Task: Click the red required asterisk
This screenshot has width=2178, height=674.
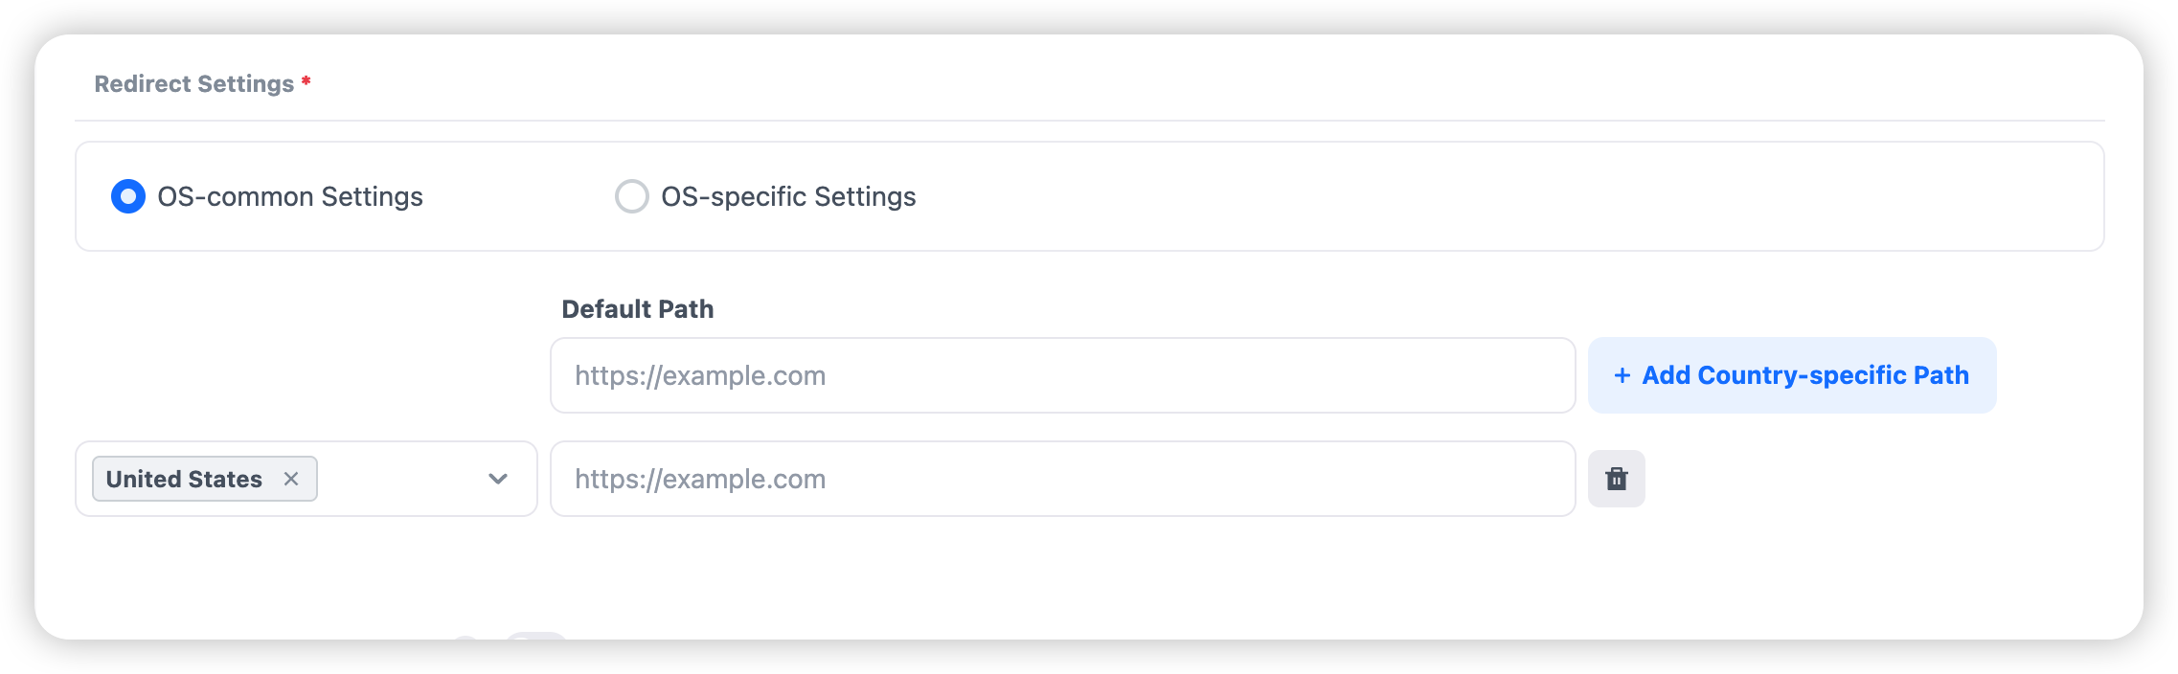Action: (306, 81)
